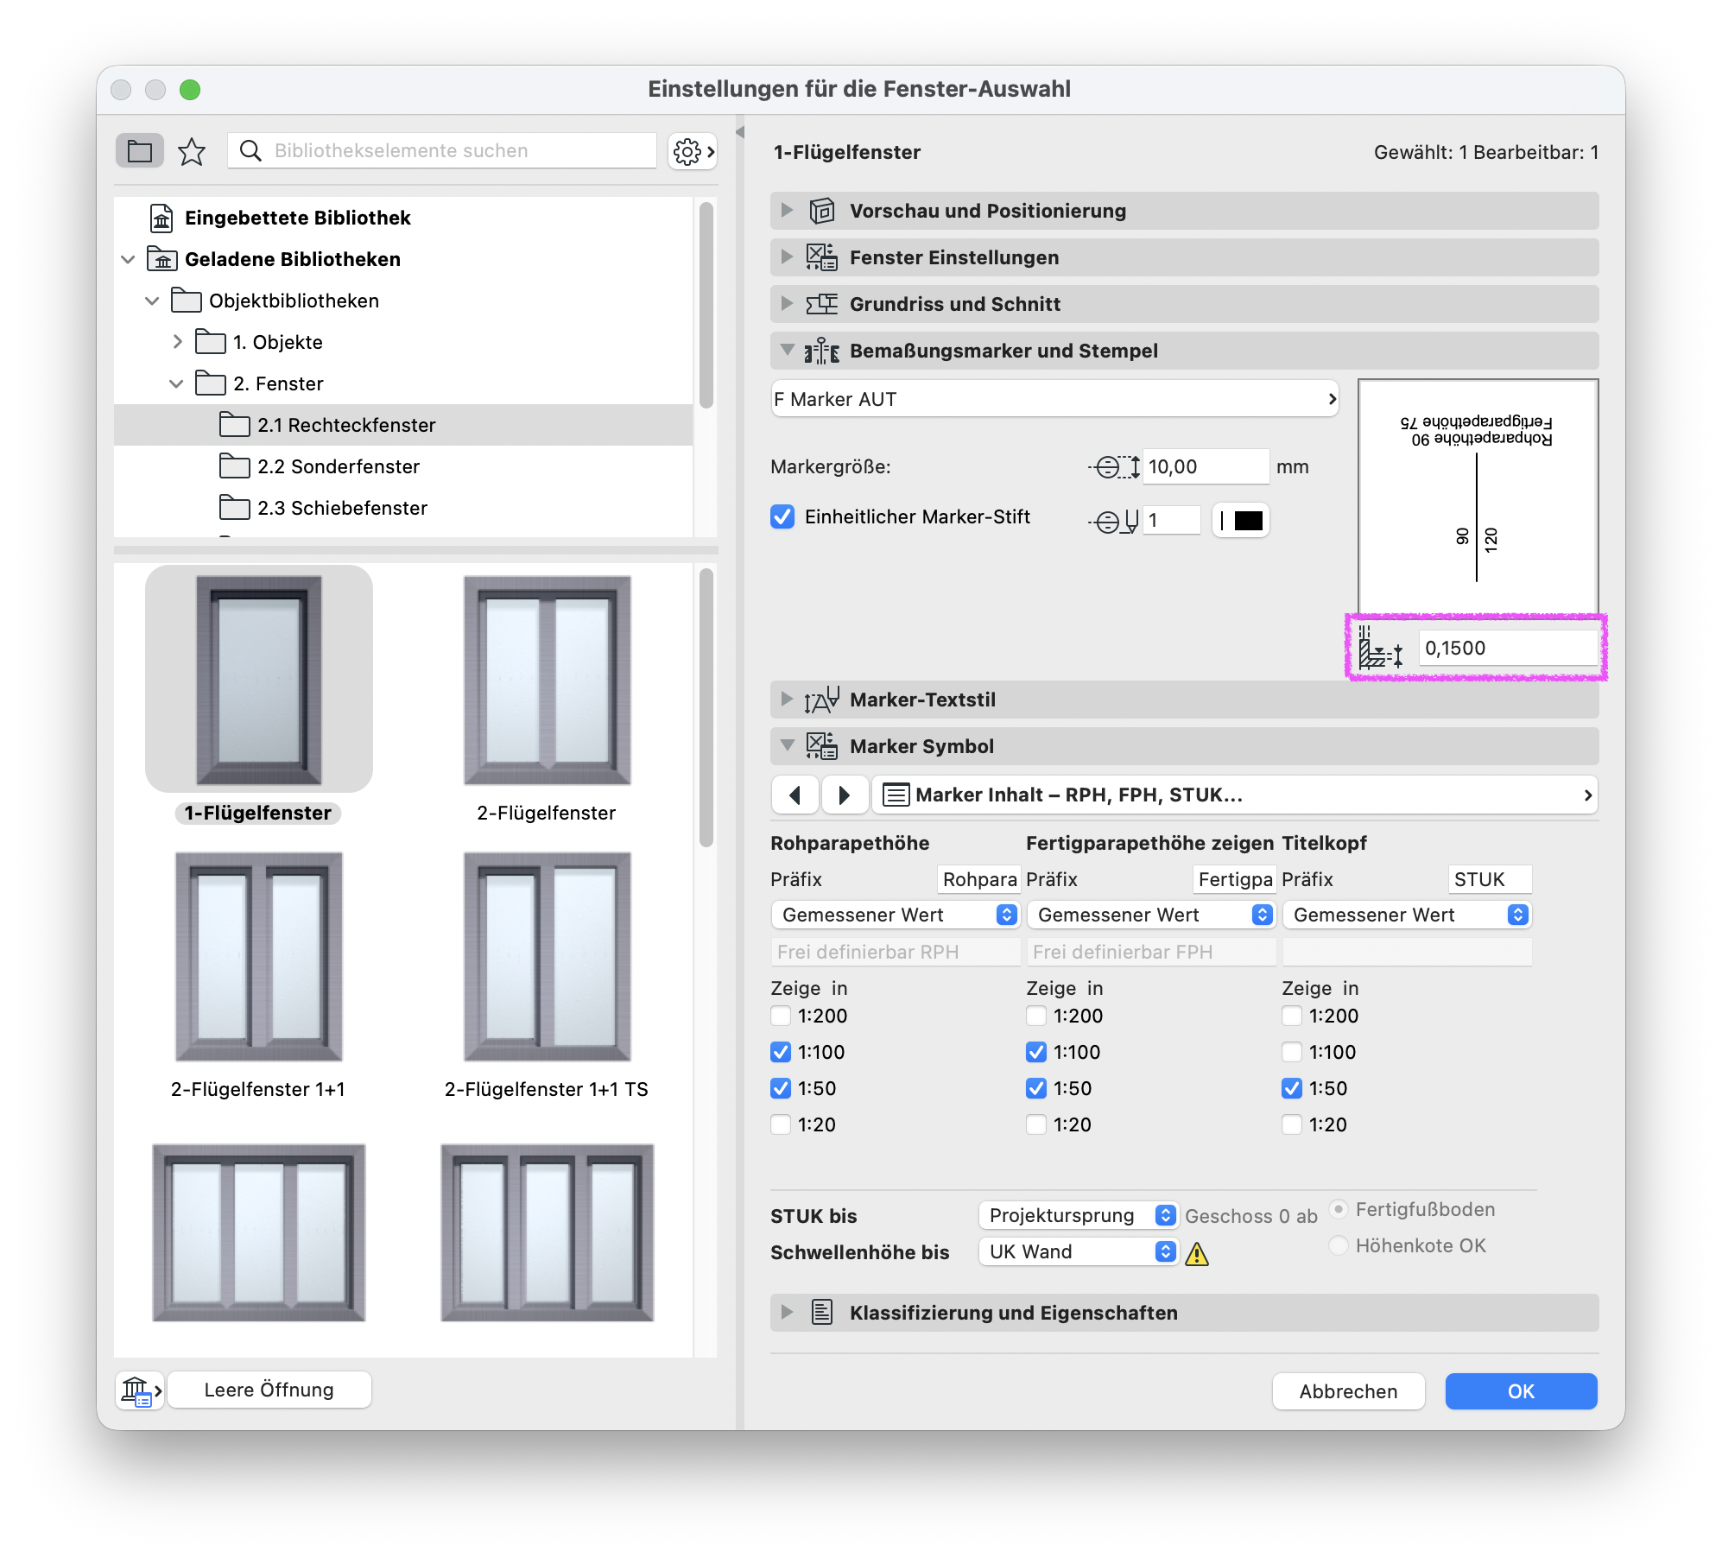Click Rohparapethöhe Präfix field Rohpara

979,879
